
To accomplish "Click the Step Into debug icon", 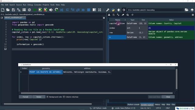I will [x=73, y=10].
